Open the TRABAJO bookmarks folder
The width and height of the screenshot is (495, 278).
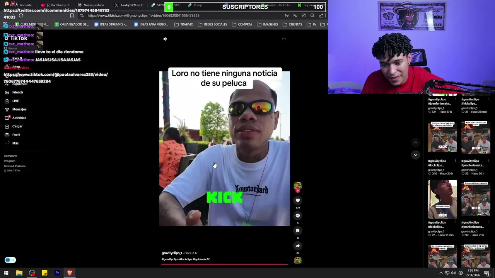tap(184, 24)
